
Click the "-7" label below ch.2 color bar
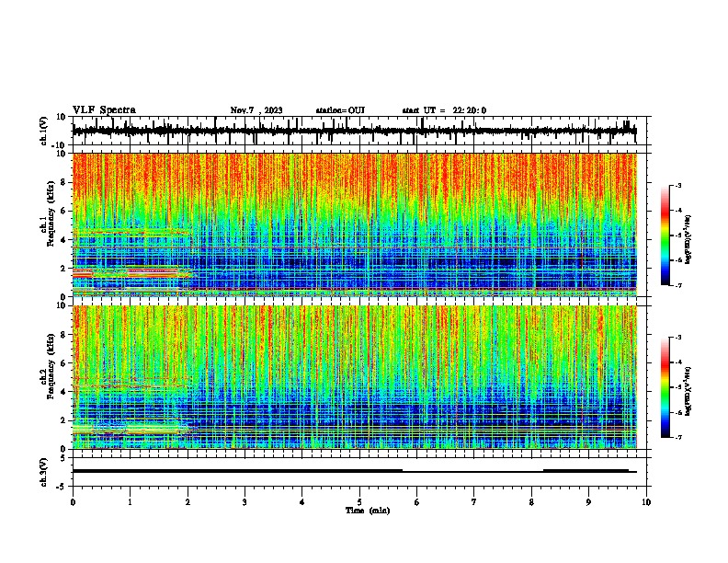click(677, 437)
